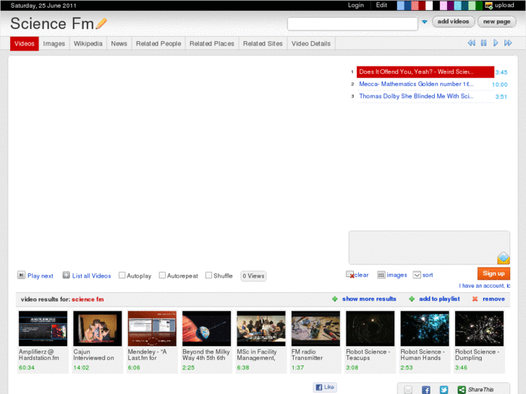The height and width of the screenshot is (394, 526).
Task: Open the blue dropdown arrow next to search box
Action: point(425,22)
